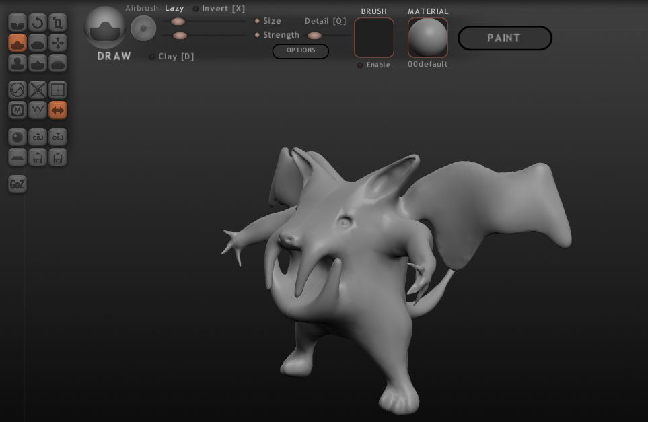Click the GoZ button
The height and width of the screenshot is (422, 648).
click(17, 184)
